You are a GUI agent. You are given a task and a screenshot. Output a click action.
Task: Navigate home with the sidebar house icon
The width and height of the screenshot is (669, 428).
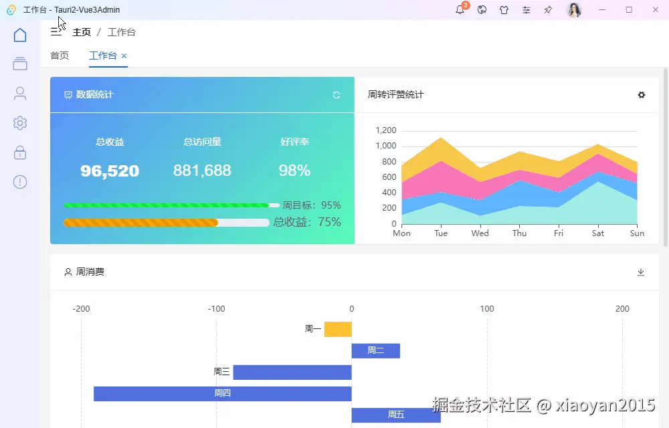pos(19,33)
